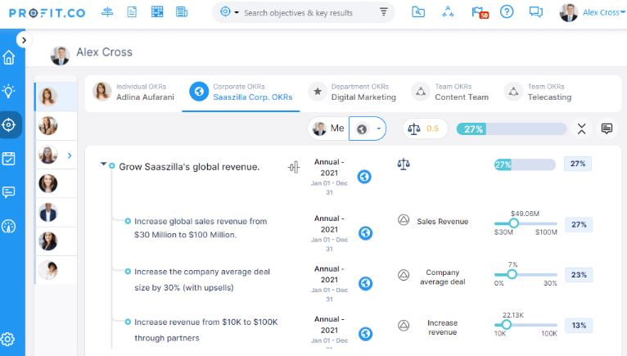Image resolution: width=627 pixels, height=356 pixels.
Task: Click the Me filter button
Action: tap(328, 128)
